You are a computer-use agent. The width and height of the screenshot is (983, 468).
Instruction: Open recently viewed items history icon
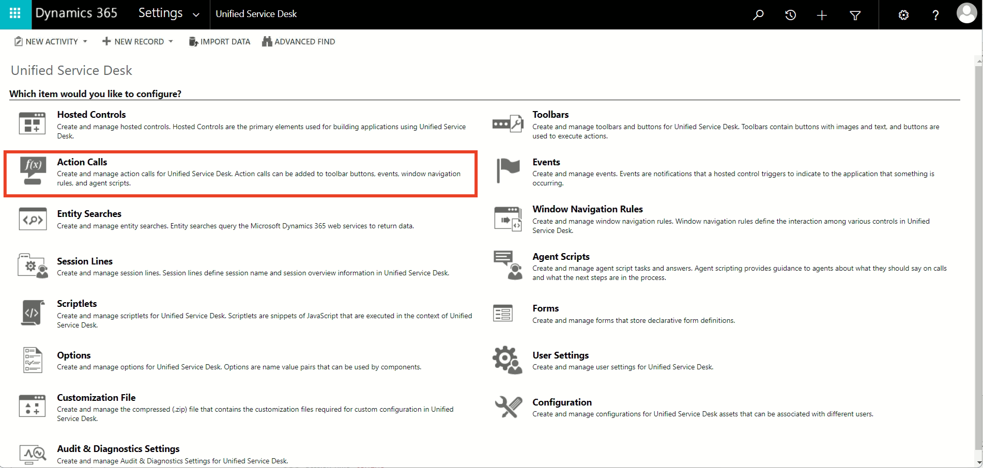(790, 15)
